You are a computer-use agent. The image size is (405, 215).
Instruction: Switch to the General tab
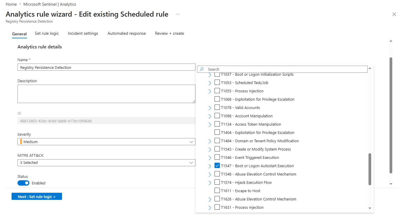(x=19, y=34)
